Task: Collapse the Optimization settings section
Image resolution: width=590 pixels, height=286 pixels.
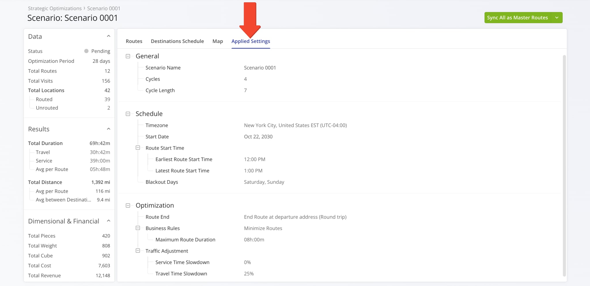Action: [x=128, y=206]
